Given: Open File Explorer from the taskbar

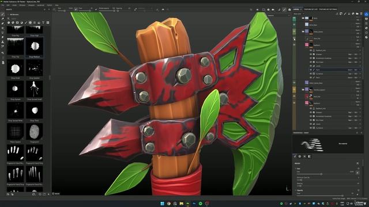Looking at the screenshot, I should pos(182,204).
